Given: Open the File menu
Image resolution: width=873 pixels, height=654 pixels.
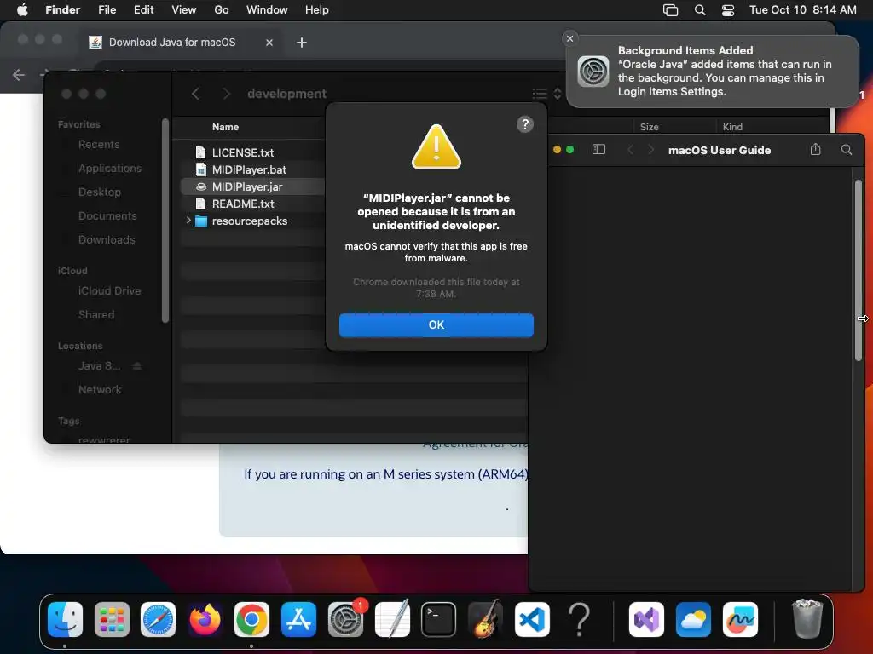Looking at the screenshot, I should [x=107, y=10].
